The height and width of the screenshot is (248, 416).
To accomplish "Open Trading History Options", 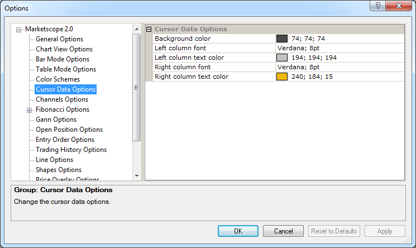I will tap(71, 150).
